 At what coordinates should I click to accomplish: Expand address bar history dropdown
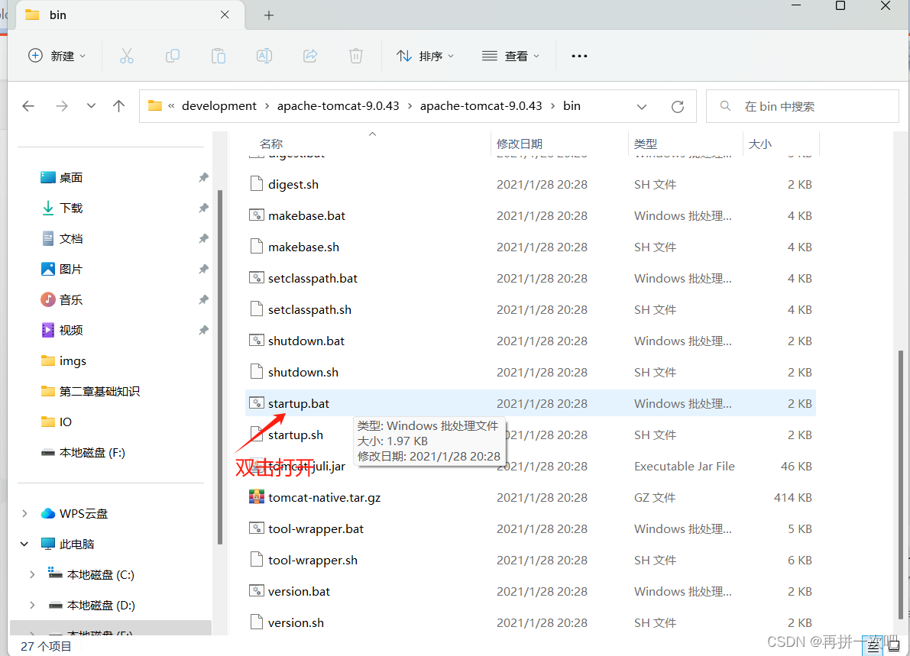click(641, 107)
